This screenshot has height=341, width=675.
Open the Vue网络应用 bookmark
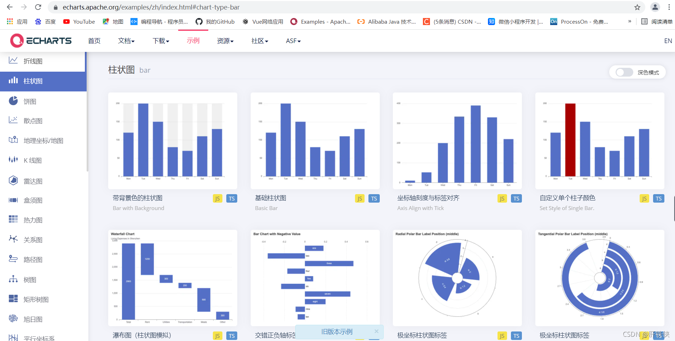(x=263, y=22)
